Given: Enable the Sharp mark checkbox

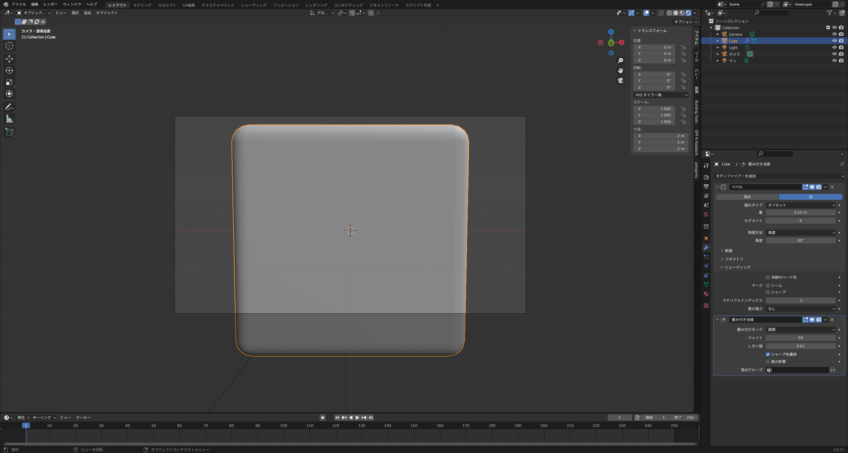Looking at the screenshot, I should (768, 292).
